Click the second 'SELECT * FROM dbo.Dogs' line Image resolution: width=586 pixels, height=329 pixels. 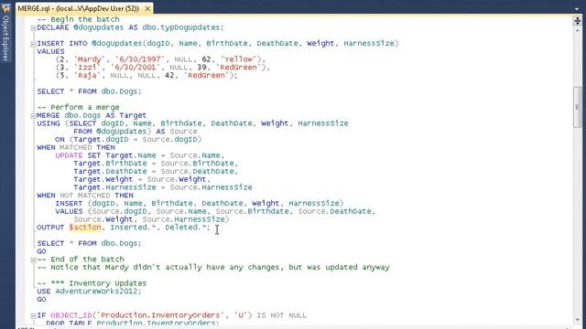(90, 244)
